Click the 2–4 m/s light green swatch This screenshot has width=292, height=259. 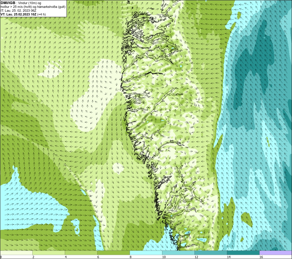[x=49, y=253]
